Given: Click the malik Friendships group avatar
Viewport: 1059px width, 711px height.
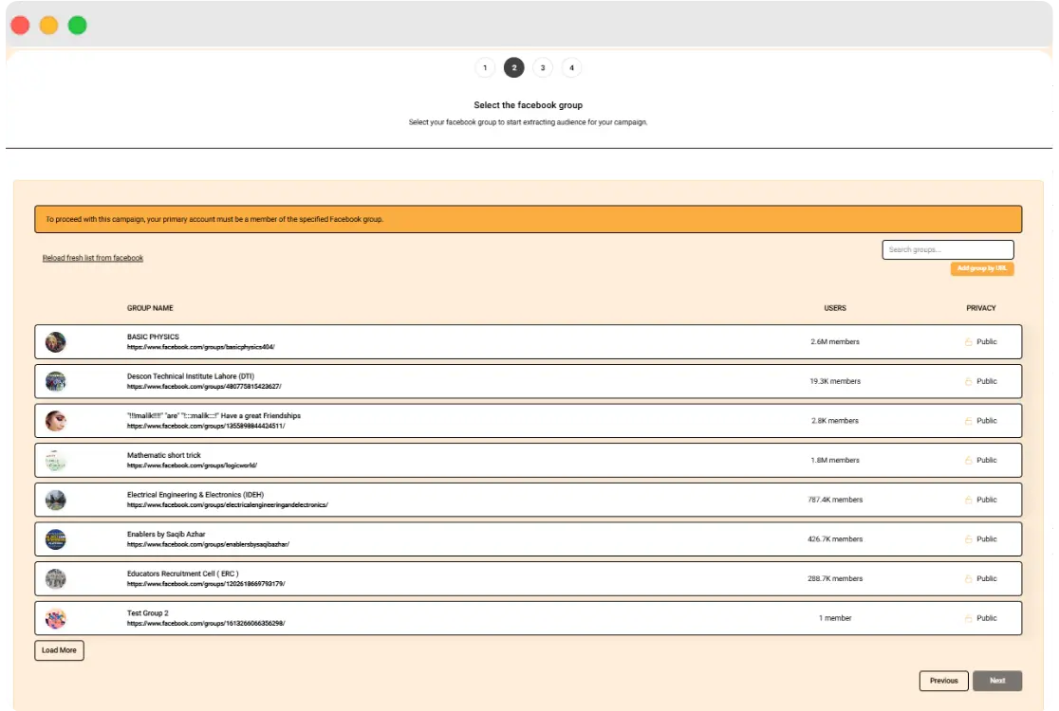Looking at the screenshot, I should coord(55,421).
